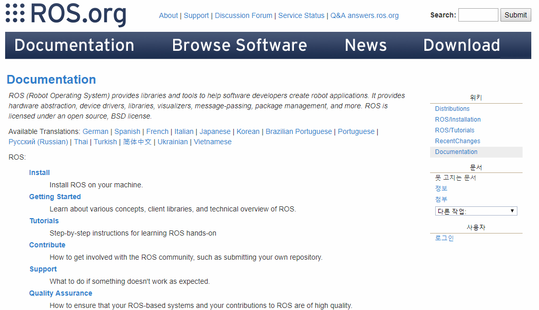The height and width of the screenshot is (310, 539).
Task: Click the 위키 sidebar heading
Action: tap(476, 98)
